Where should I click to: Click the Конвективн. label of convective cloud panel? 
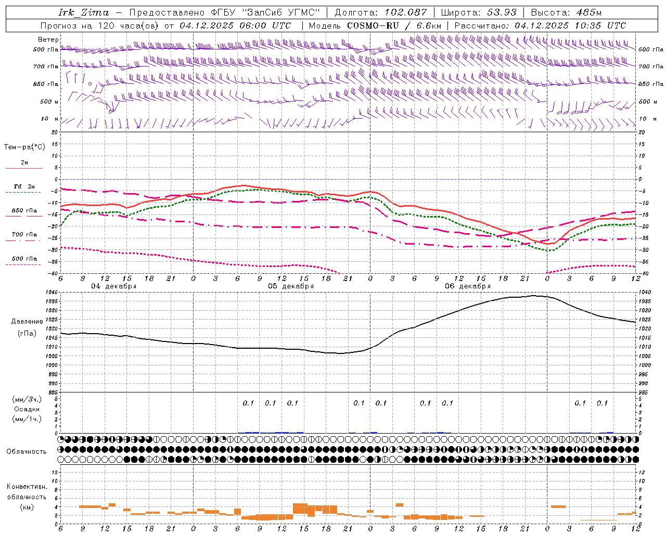tap(27, 487)
